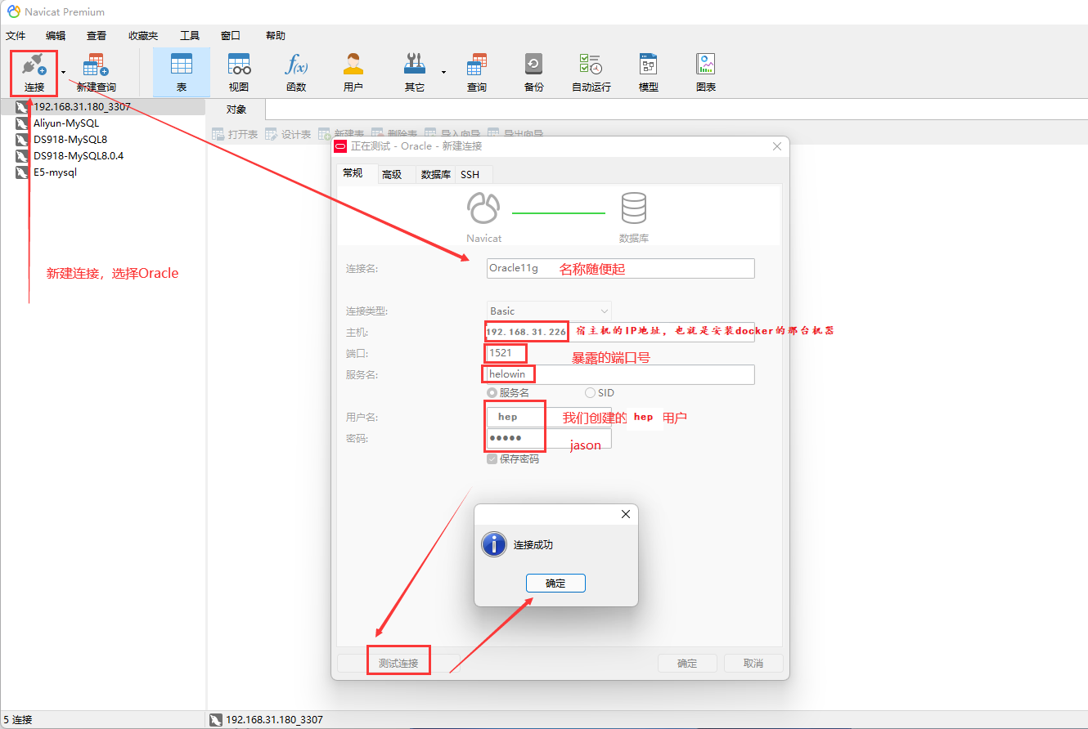The height and width of the screenshot is (729, 1088).
Task: Select the 服务名 radio button
Action: (x=492, y=393)
